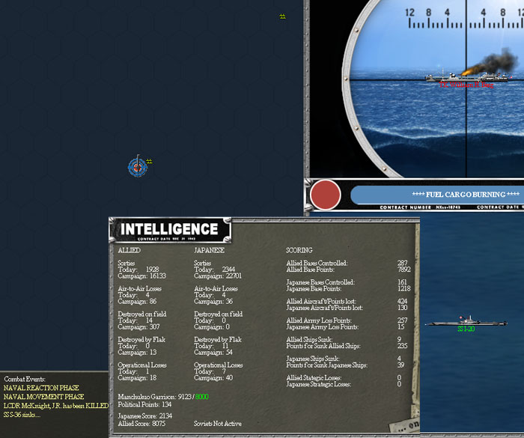Click the JAPANESE column heading
This screenshot has height=438, width=524.
click(209, 250)
